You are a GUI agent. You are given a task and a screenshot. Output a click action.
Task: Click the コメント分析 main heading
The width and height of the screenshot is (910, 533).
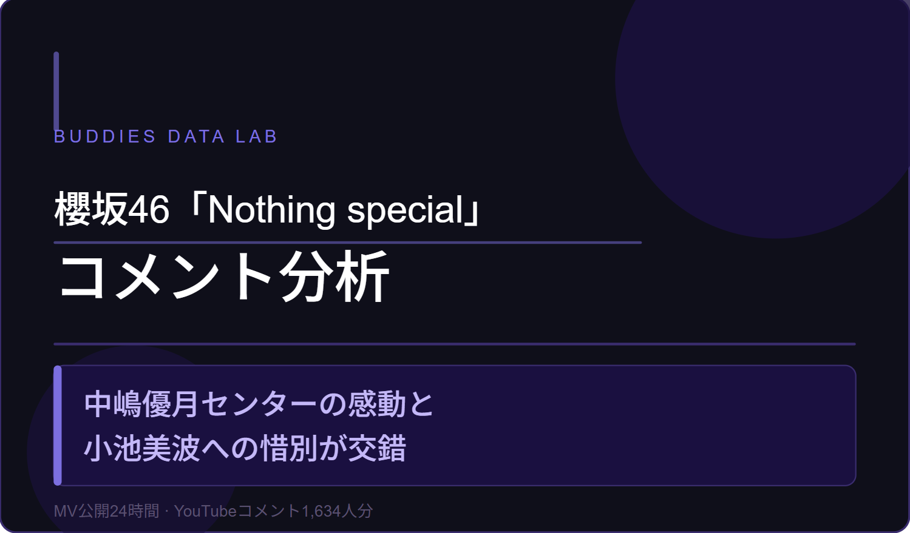click(x=223, y=277)
